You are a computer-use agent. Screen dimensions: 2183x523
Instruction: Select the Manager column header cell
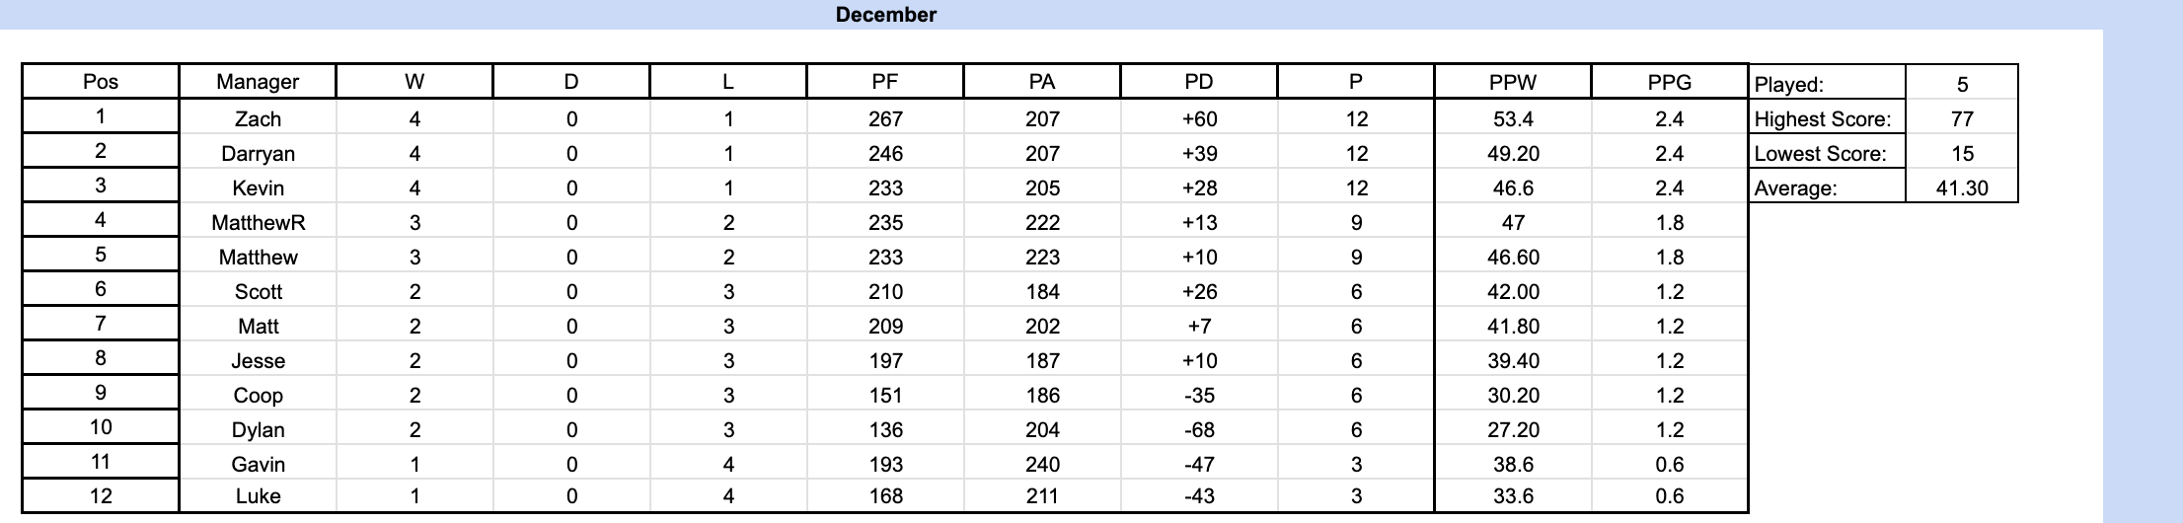pos(258,83)
